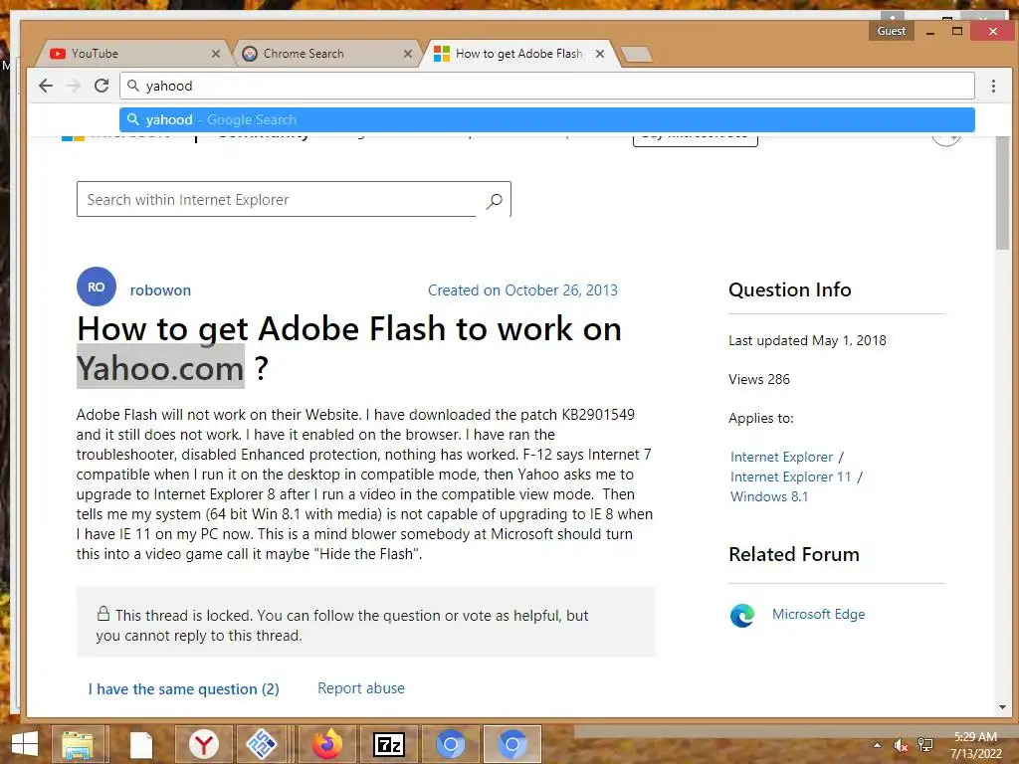
Task: Close the Adobe Flash question tab
Action: tap(600, 54)
